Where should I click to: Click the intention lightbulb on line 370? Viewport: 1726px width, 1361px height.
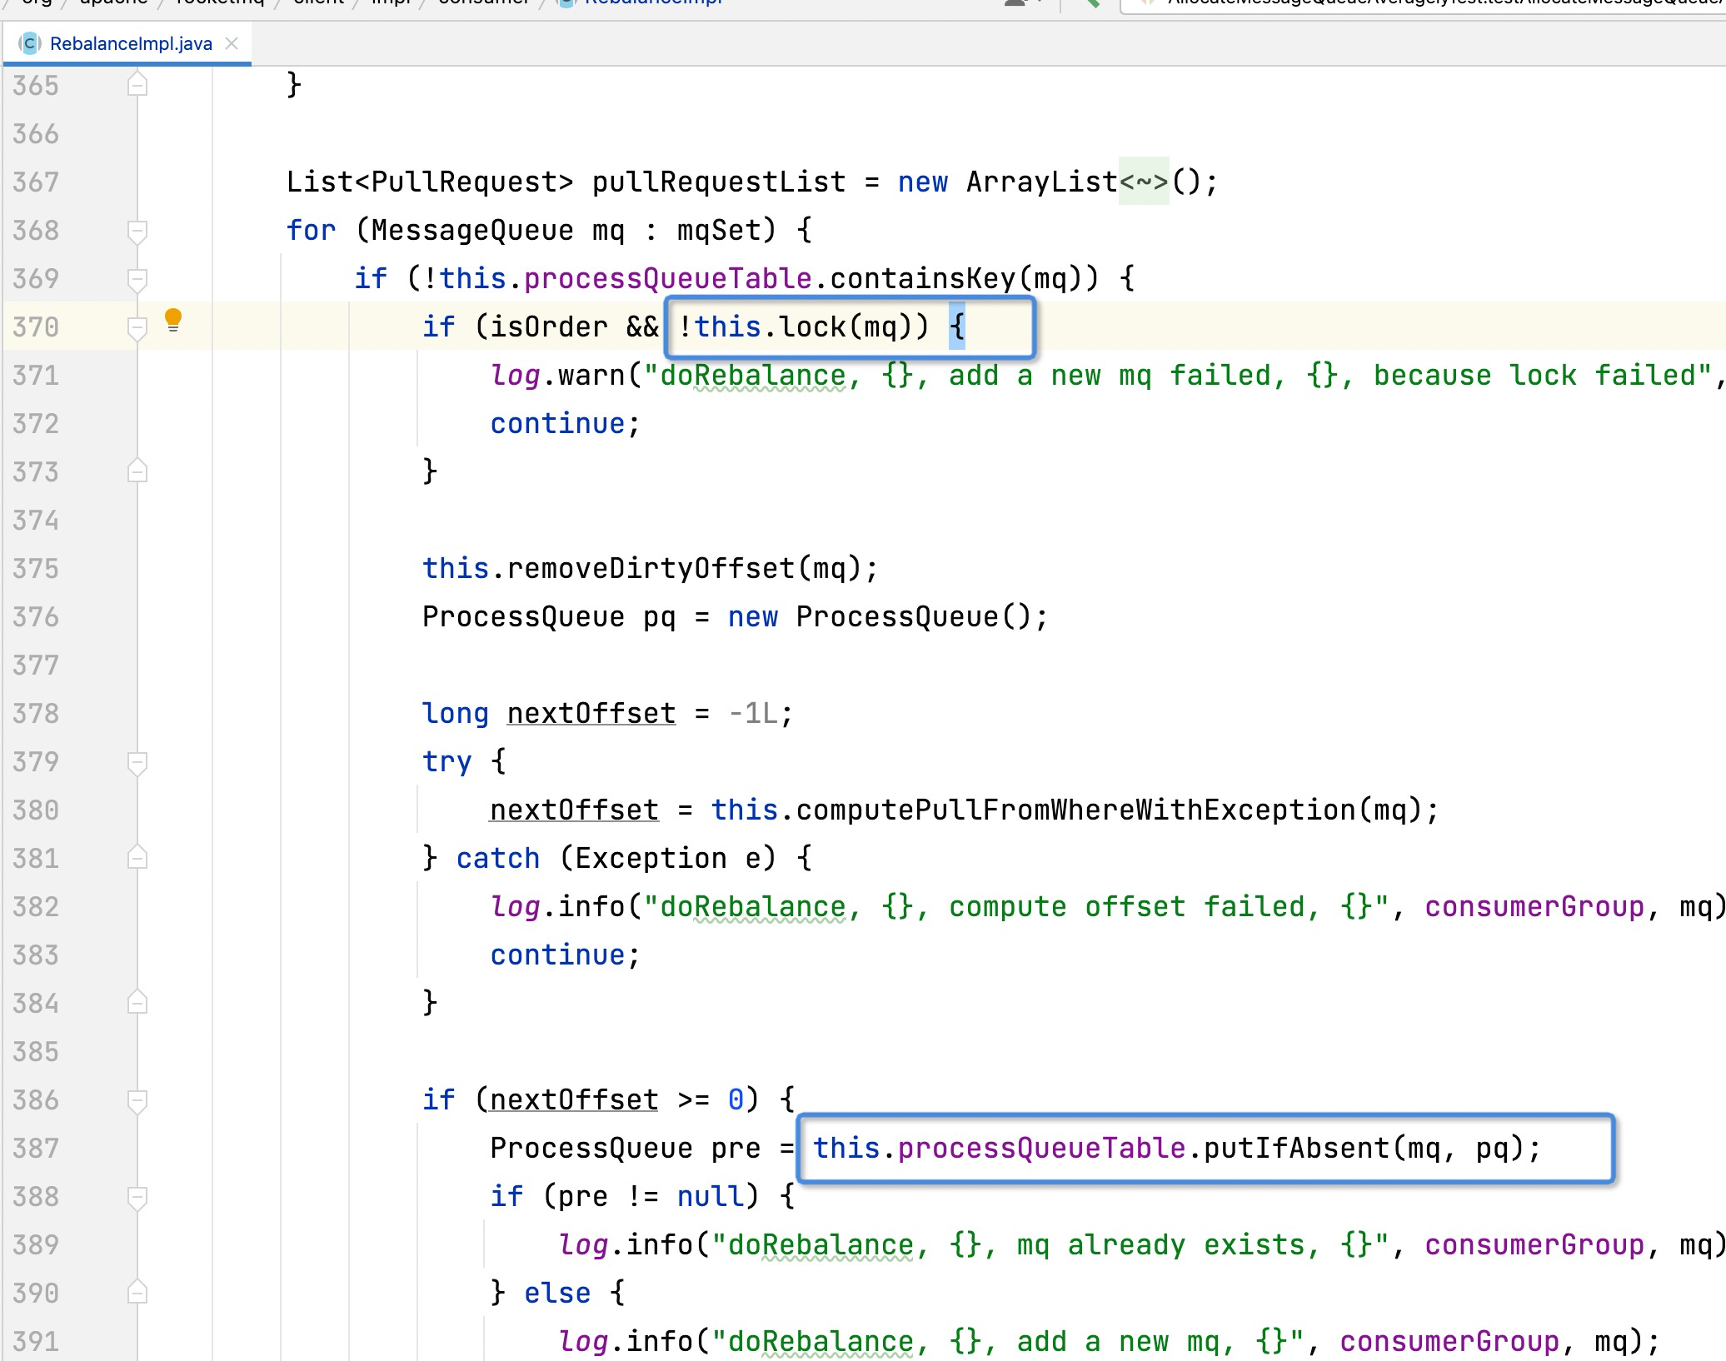pos(172,320)
